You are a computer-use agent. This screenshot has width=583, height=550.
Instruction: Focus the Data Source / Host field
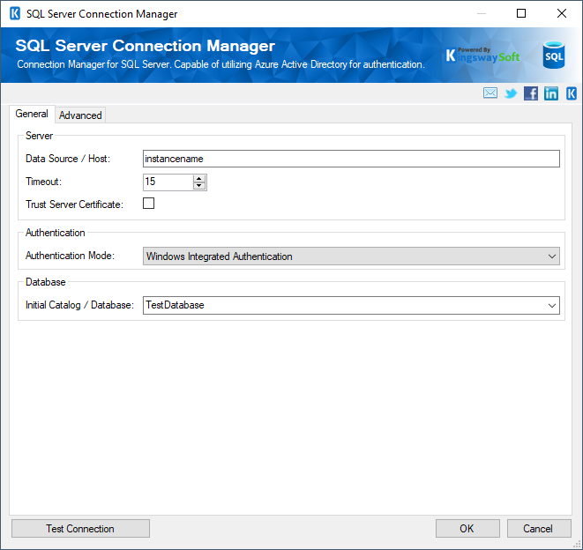[351, 159]
